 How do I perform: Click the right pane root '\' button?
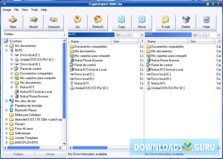(206, 35)
